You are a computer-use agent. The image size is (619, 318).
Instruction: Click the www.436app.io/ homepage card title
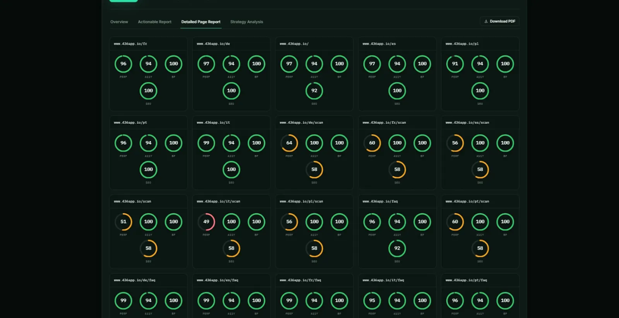(294, 44)
